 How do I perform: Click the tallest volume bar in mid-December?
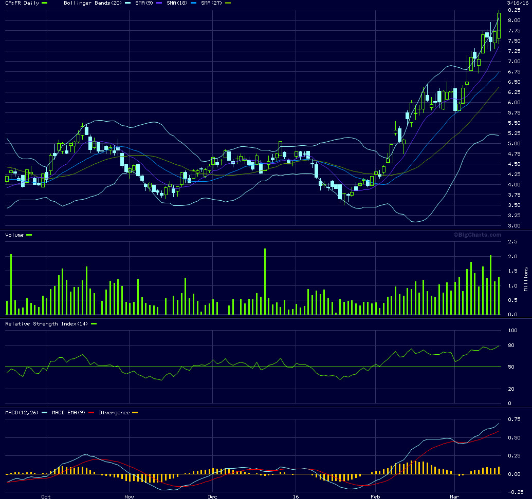pyautogui.click(x=265, y=281)
